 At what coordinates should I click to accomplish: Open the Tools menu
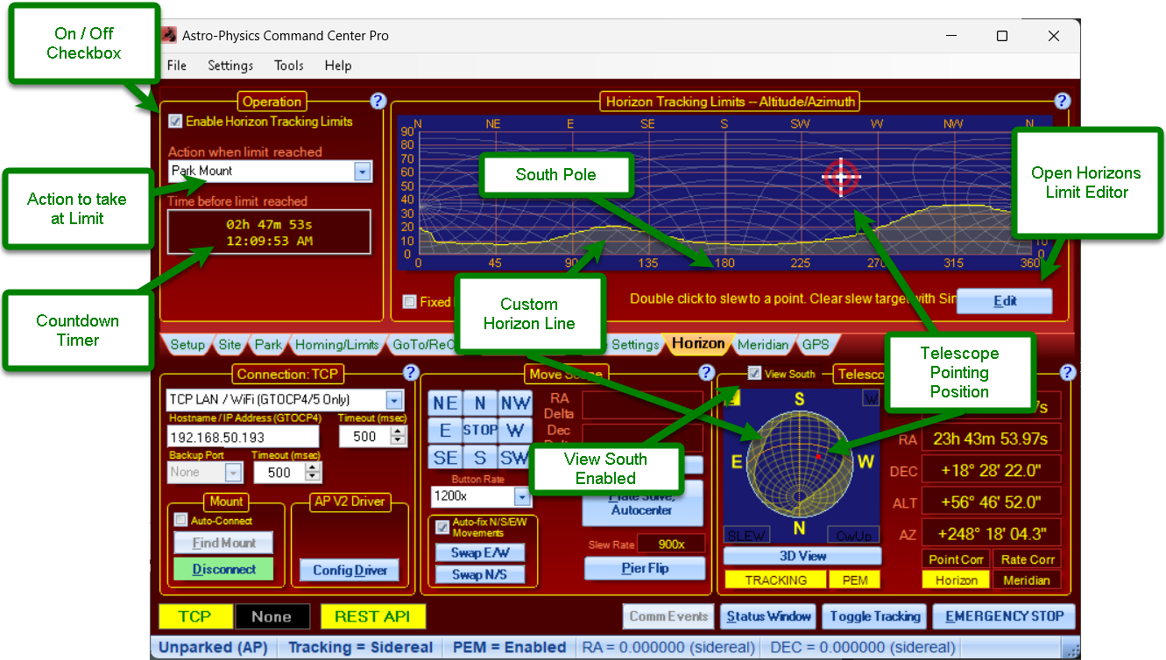(289, 66)
